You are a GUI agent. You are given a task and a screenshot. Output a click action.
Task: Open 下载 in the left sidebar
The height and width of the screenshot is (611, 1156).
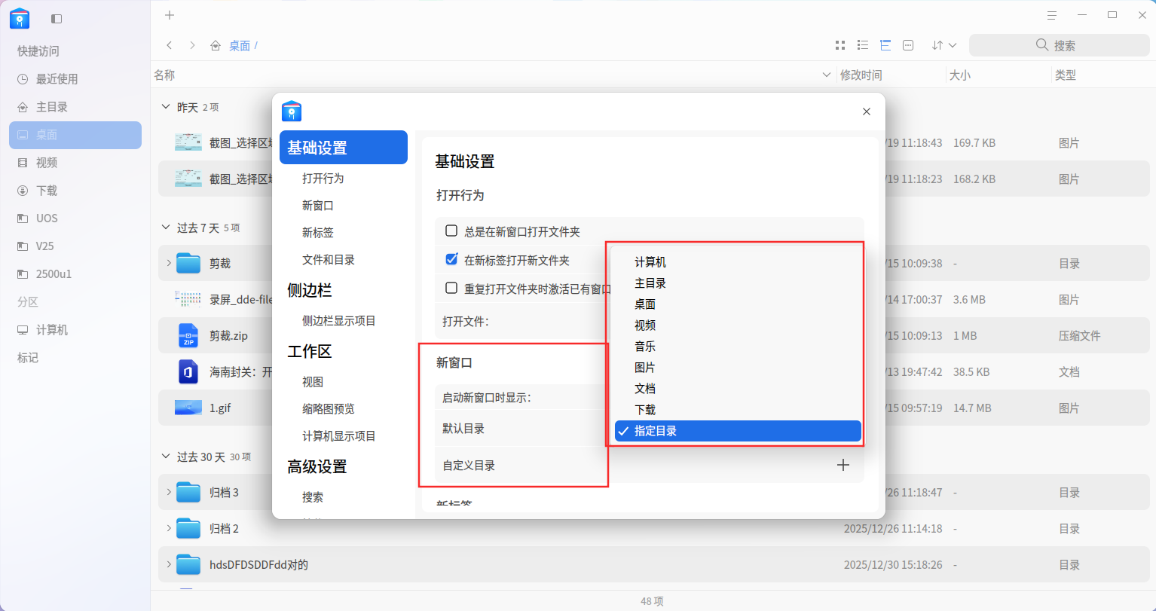[x=75, y=191]
